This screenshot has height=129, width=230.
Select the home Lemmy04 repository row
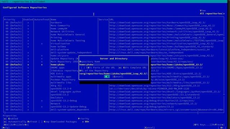pyautogui.click(x=114, y=29)
